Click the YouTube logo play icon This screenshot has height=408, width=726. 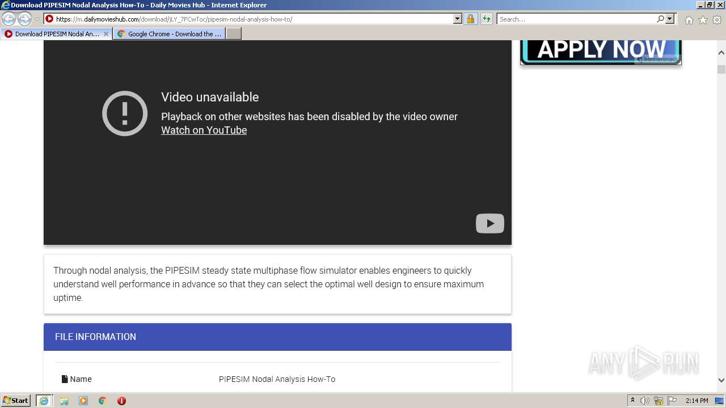tap(490, 223)
